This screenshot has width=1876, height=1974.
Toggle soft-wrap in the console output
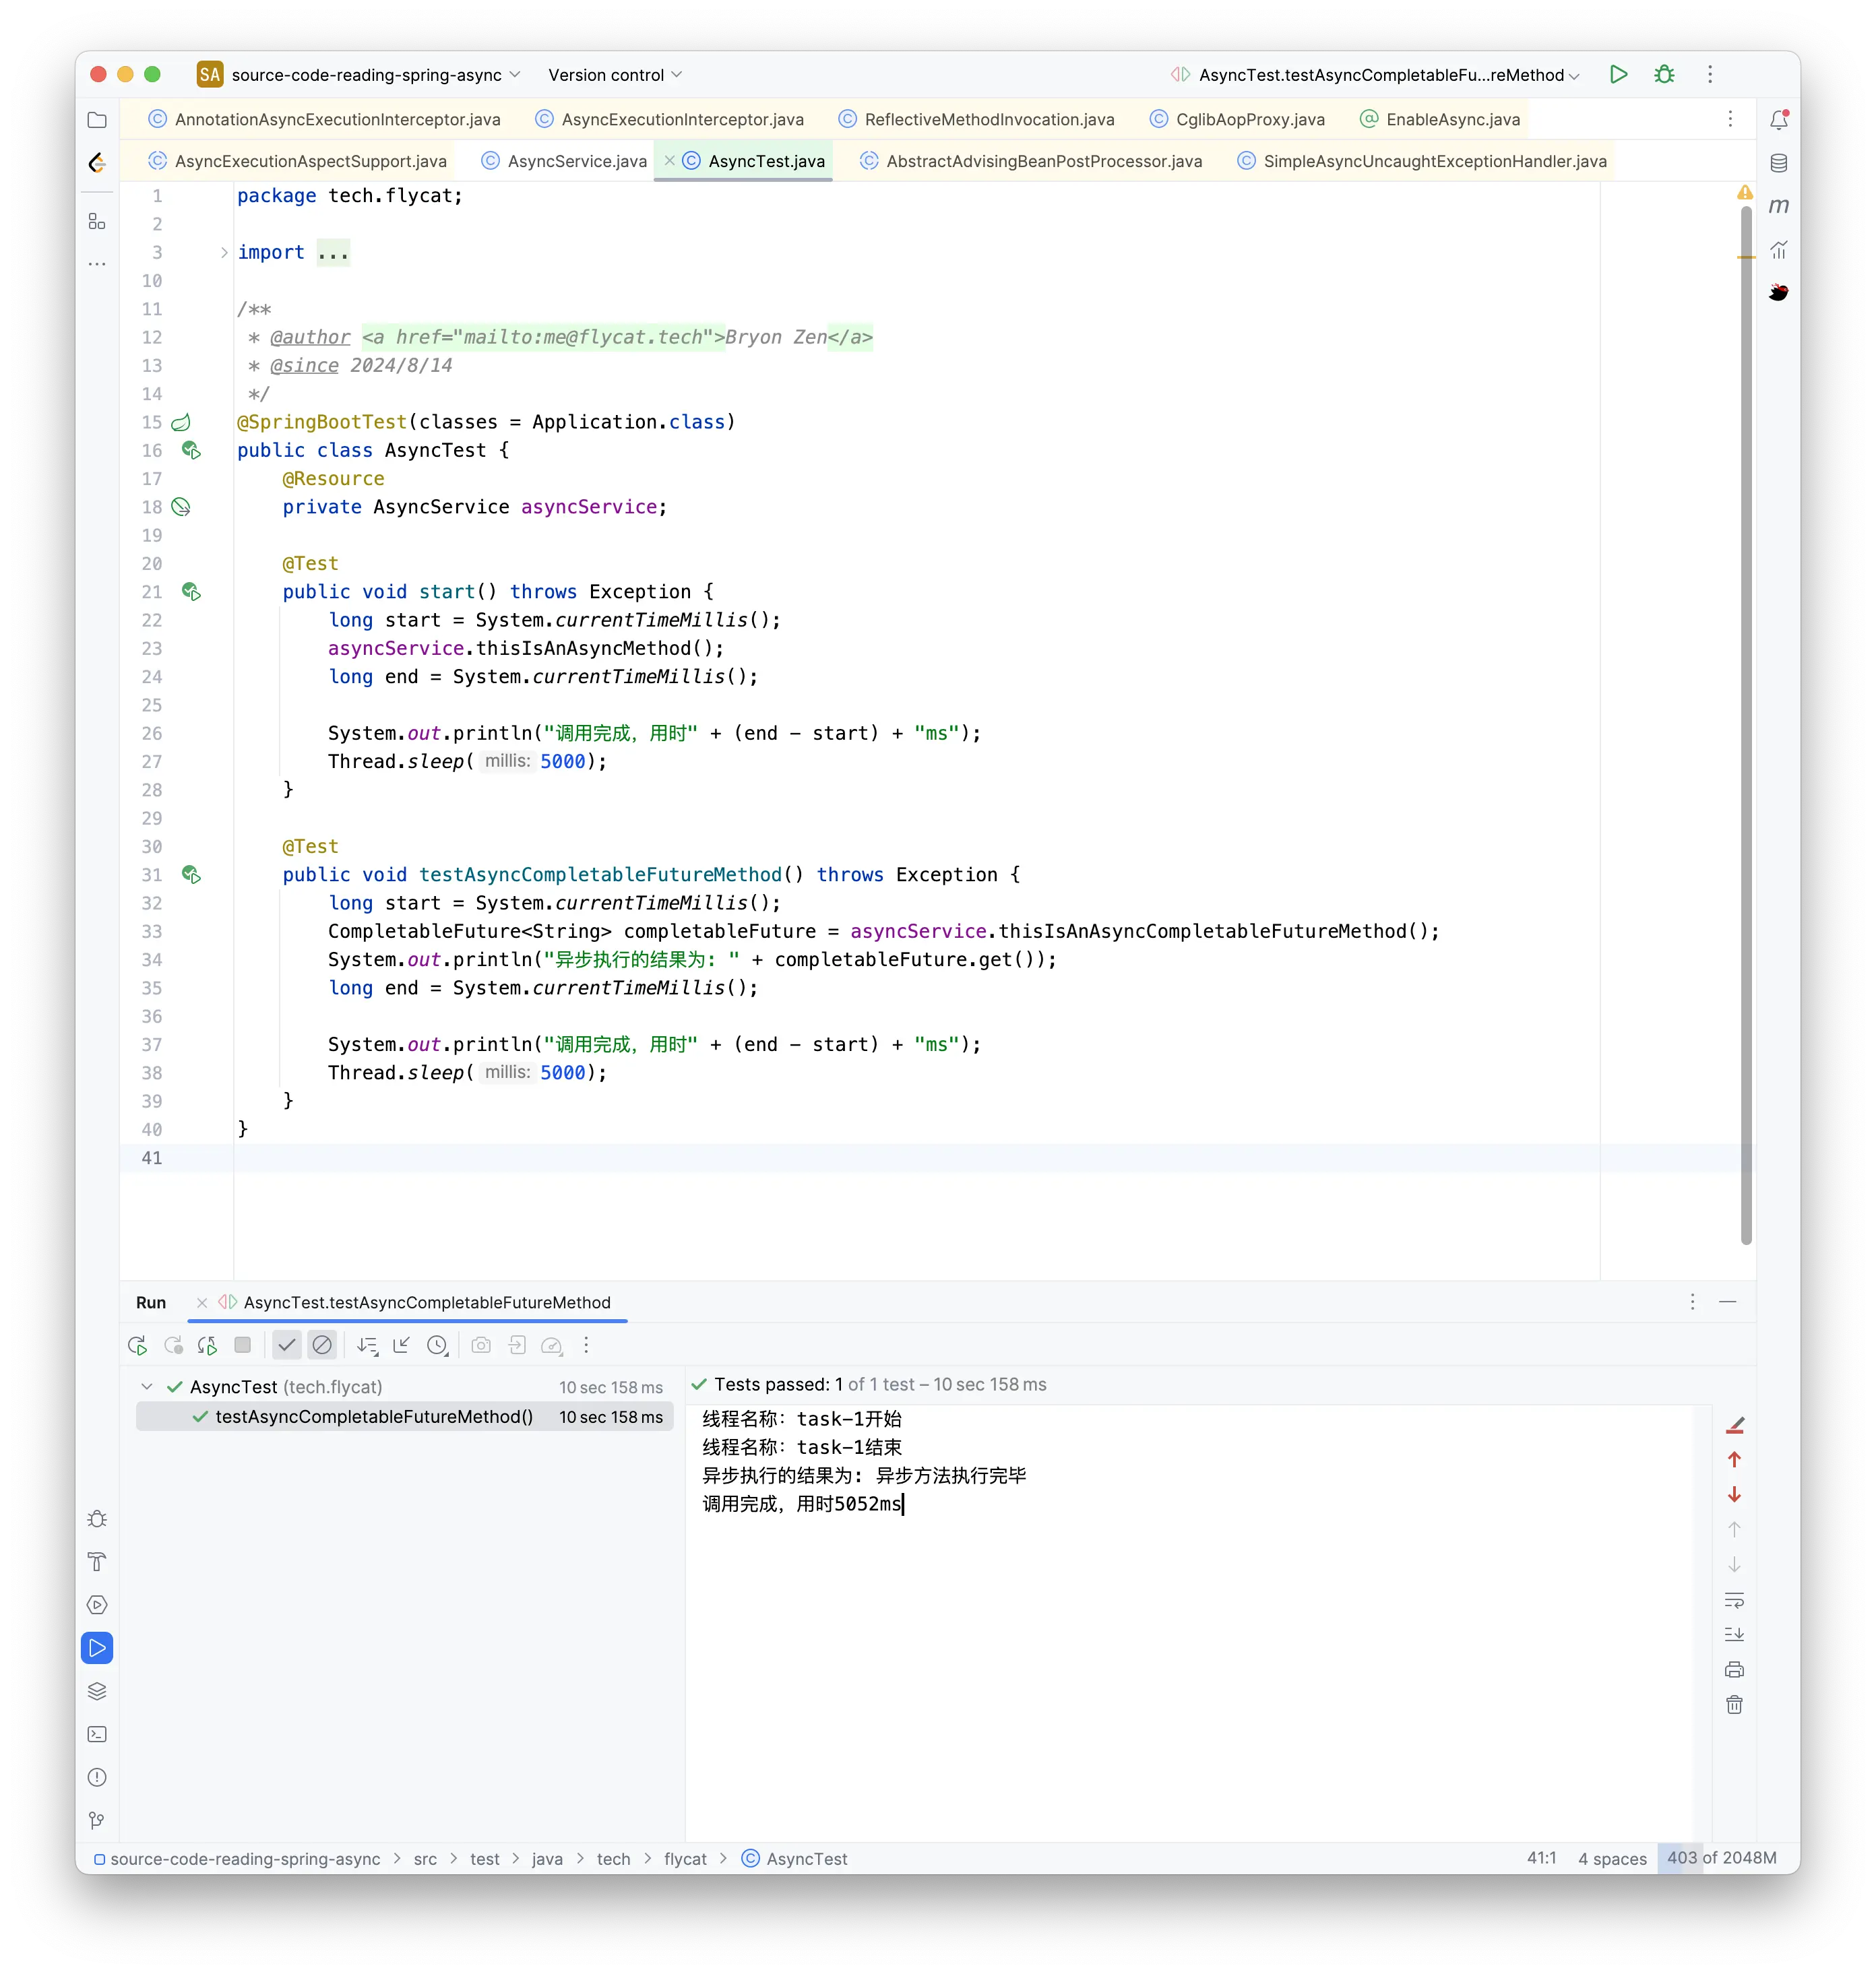1734,1600
